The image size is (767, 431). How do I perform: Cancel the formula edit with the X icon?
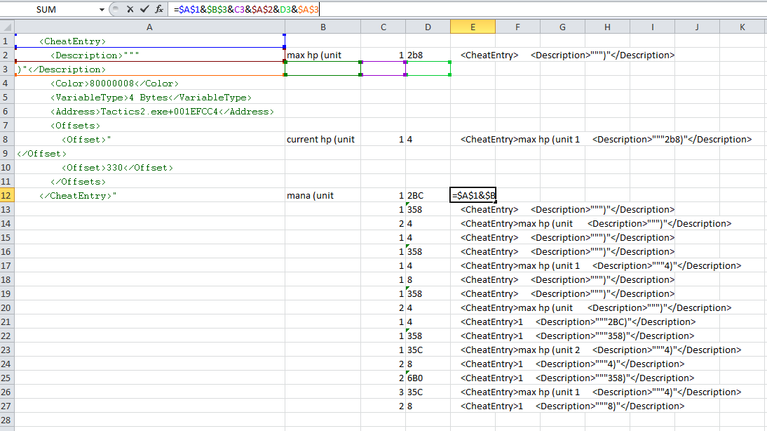tap(130, 9)
